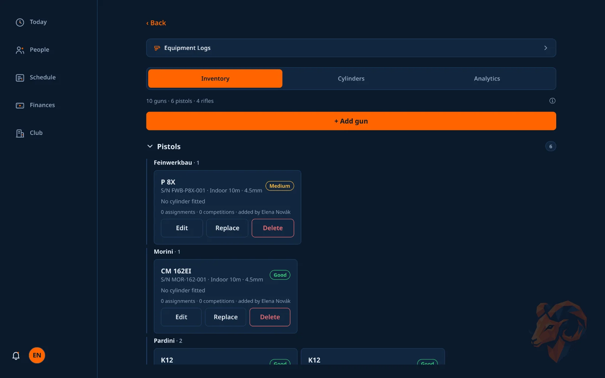The image size is (605, 378).
Task: Replace the CM 162EI pistol
Action: pyautogui.click(x=226, y=317)
